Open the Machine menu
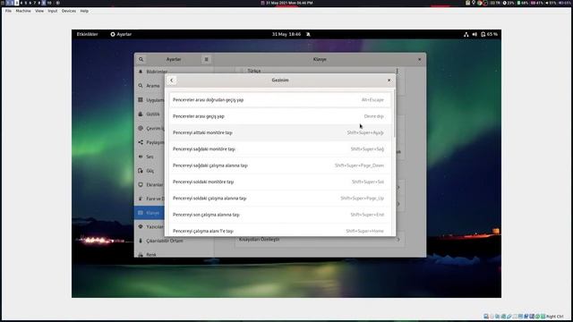This screenshot has height=322, width=573. 23,11
